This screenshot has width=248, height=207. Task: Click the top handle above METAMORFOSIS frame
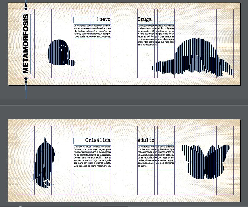point(26,7)
